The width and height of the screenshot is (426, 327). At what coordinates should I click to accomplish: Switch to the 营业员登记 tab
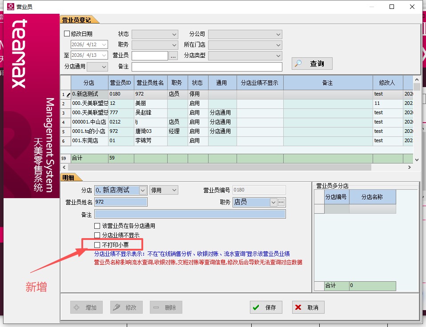[77, 20]
